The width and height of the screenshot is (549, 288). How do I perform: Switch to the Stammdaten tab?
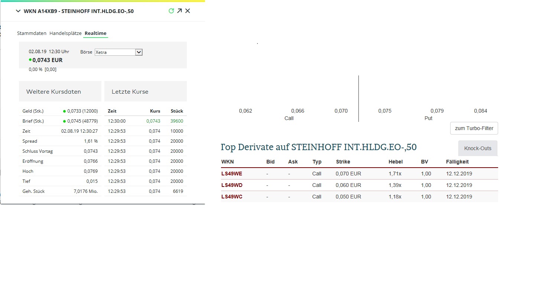tap(32, 33)
